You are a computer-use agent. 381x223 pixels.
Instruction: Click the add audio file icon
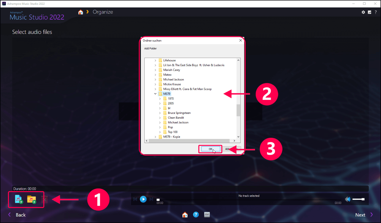(19, 199)
